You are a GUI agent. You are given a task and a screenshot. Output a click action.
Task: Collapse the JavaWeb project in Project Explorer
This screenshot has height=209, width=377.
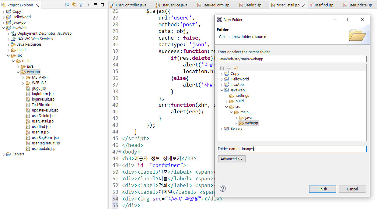click(3, 28)
